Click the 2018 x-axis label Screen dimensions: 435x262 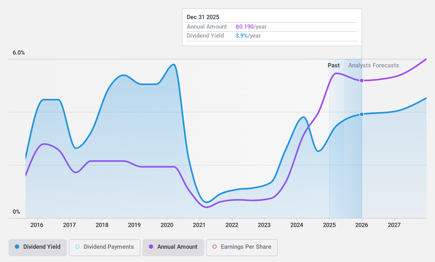click(x=102, y=225)
